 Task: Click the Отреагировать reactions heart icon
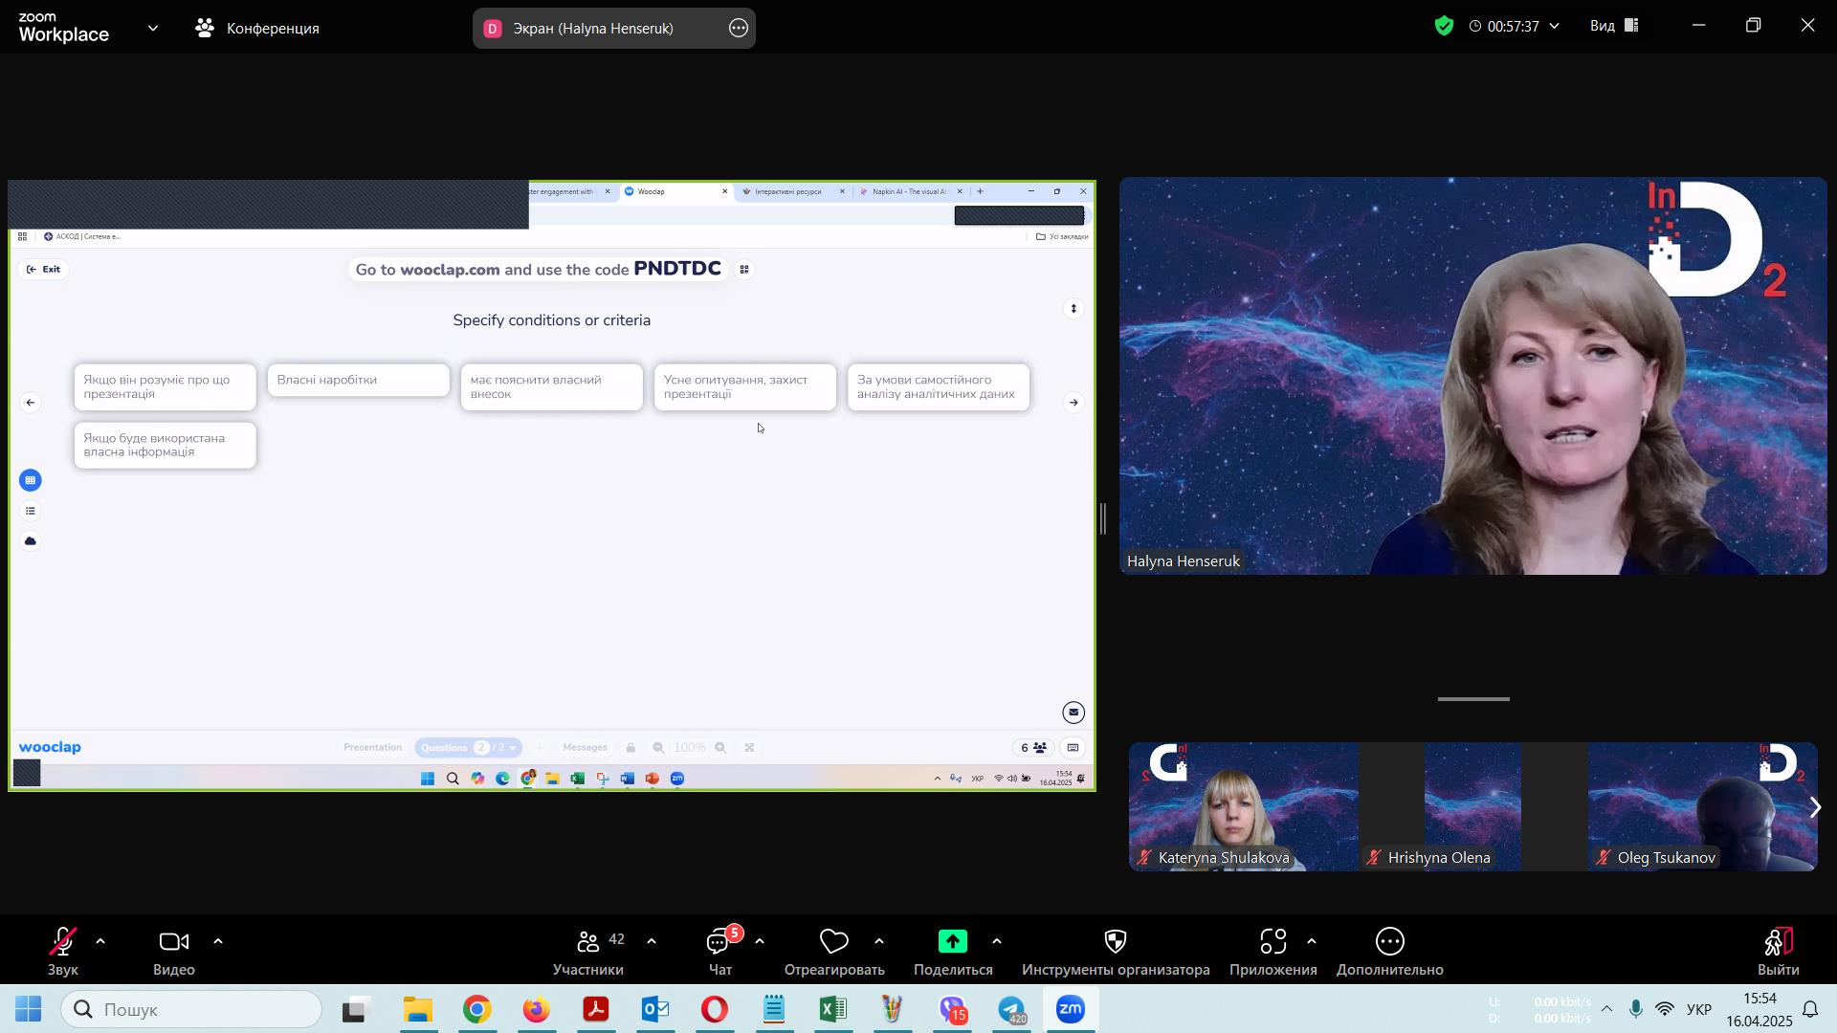point(833,943)
